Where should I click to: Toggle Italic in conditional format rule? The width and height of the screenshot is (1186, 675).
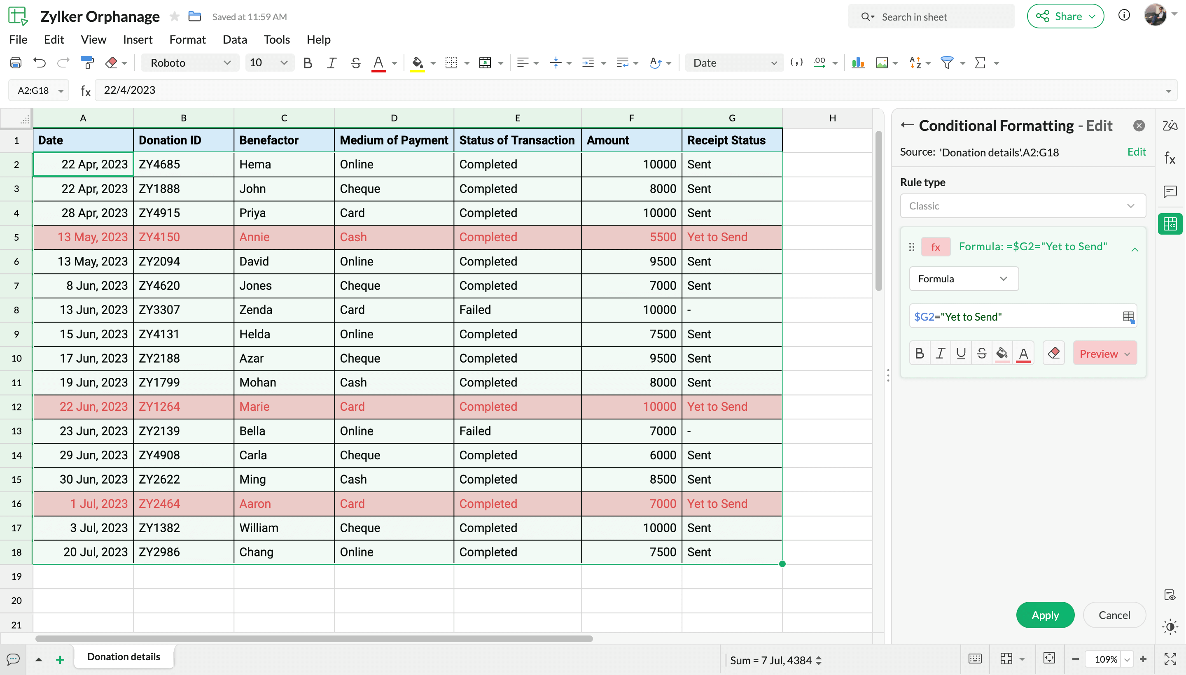point(940,353)
